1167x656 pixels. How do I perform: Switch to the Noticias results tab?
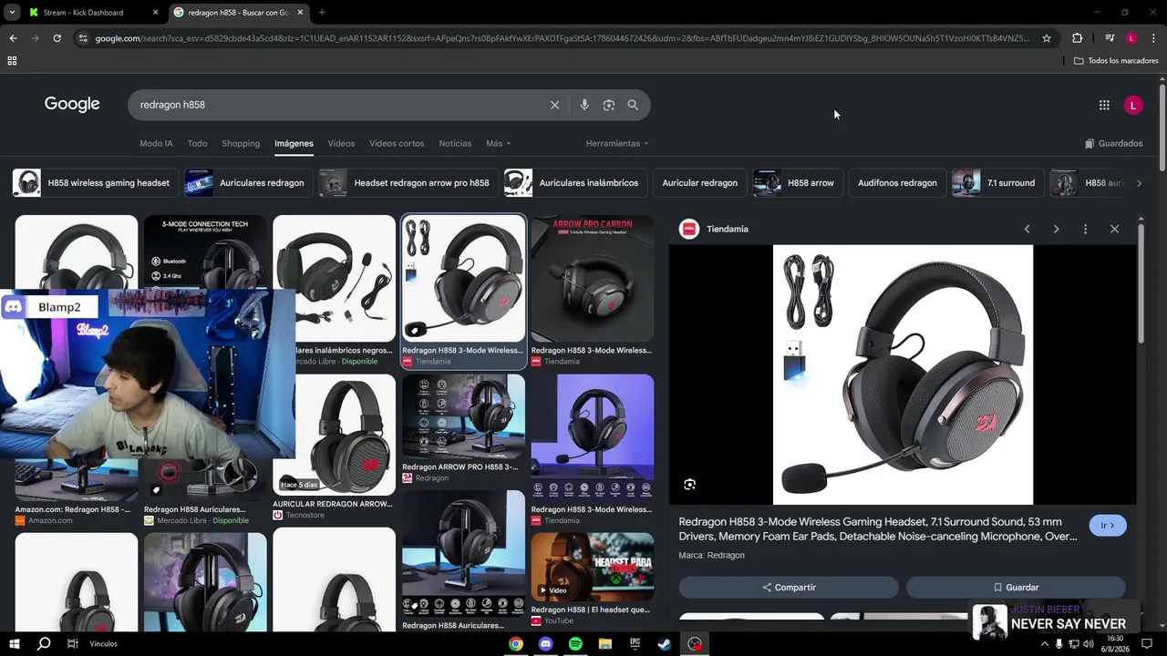click(x=455, y=143)
